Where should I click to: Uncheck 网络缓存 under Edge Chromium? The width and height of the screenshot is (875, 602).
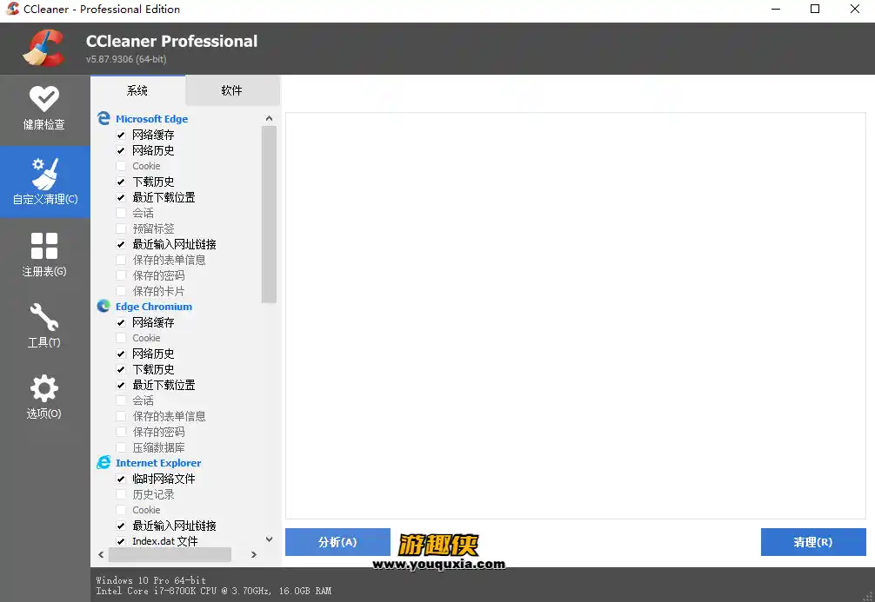point(121,322)
